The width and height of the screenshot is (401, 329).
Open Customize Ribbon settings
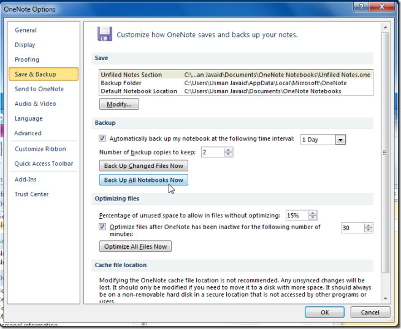click(40, 149)
